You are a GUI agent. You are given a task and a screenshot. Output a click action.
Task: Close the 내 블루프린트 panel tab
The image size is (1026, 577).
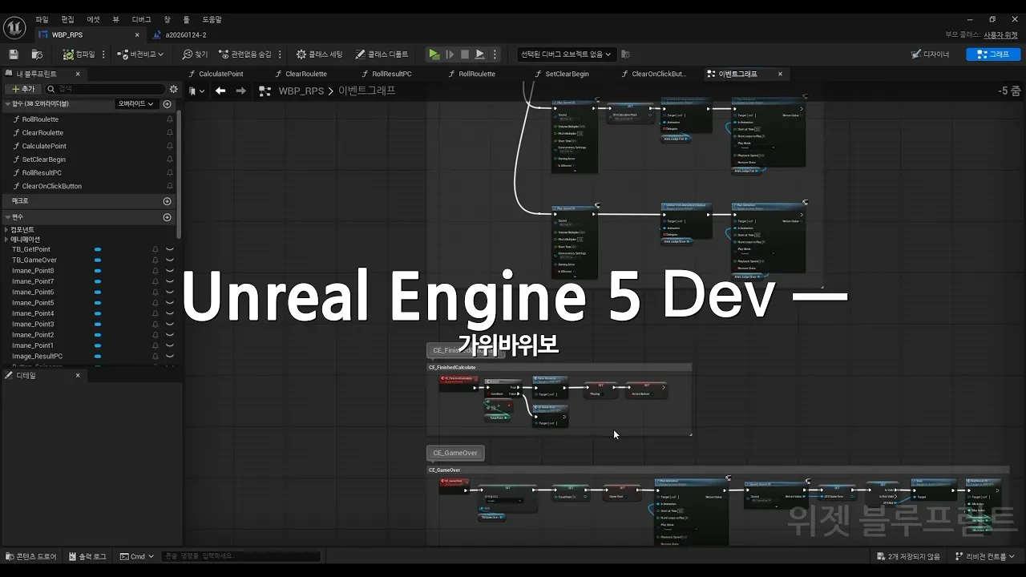(x=78, y=74)
